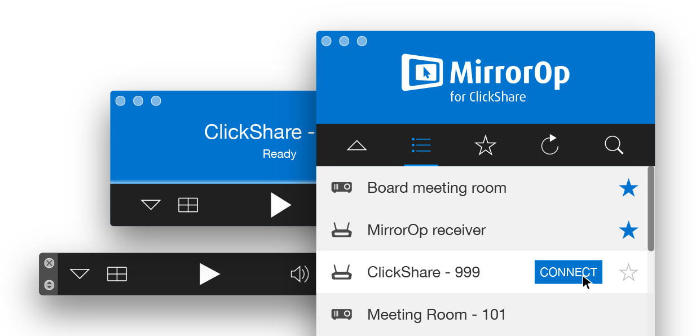Switch to the receiver list tab
Image resolution: width=696 pixels, height=336 pixels.
pos(421,145)
